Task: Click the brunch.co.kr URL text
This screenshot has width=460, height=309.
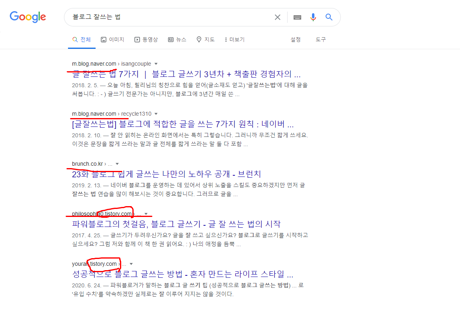Action: click(x=88, y=164)
